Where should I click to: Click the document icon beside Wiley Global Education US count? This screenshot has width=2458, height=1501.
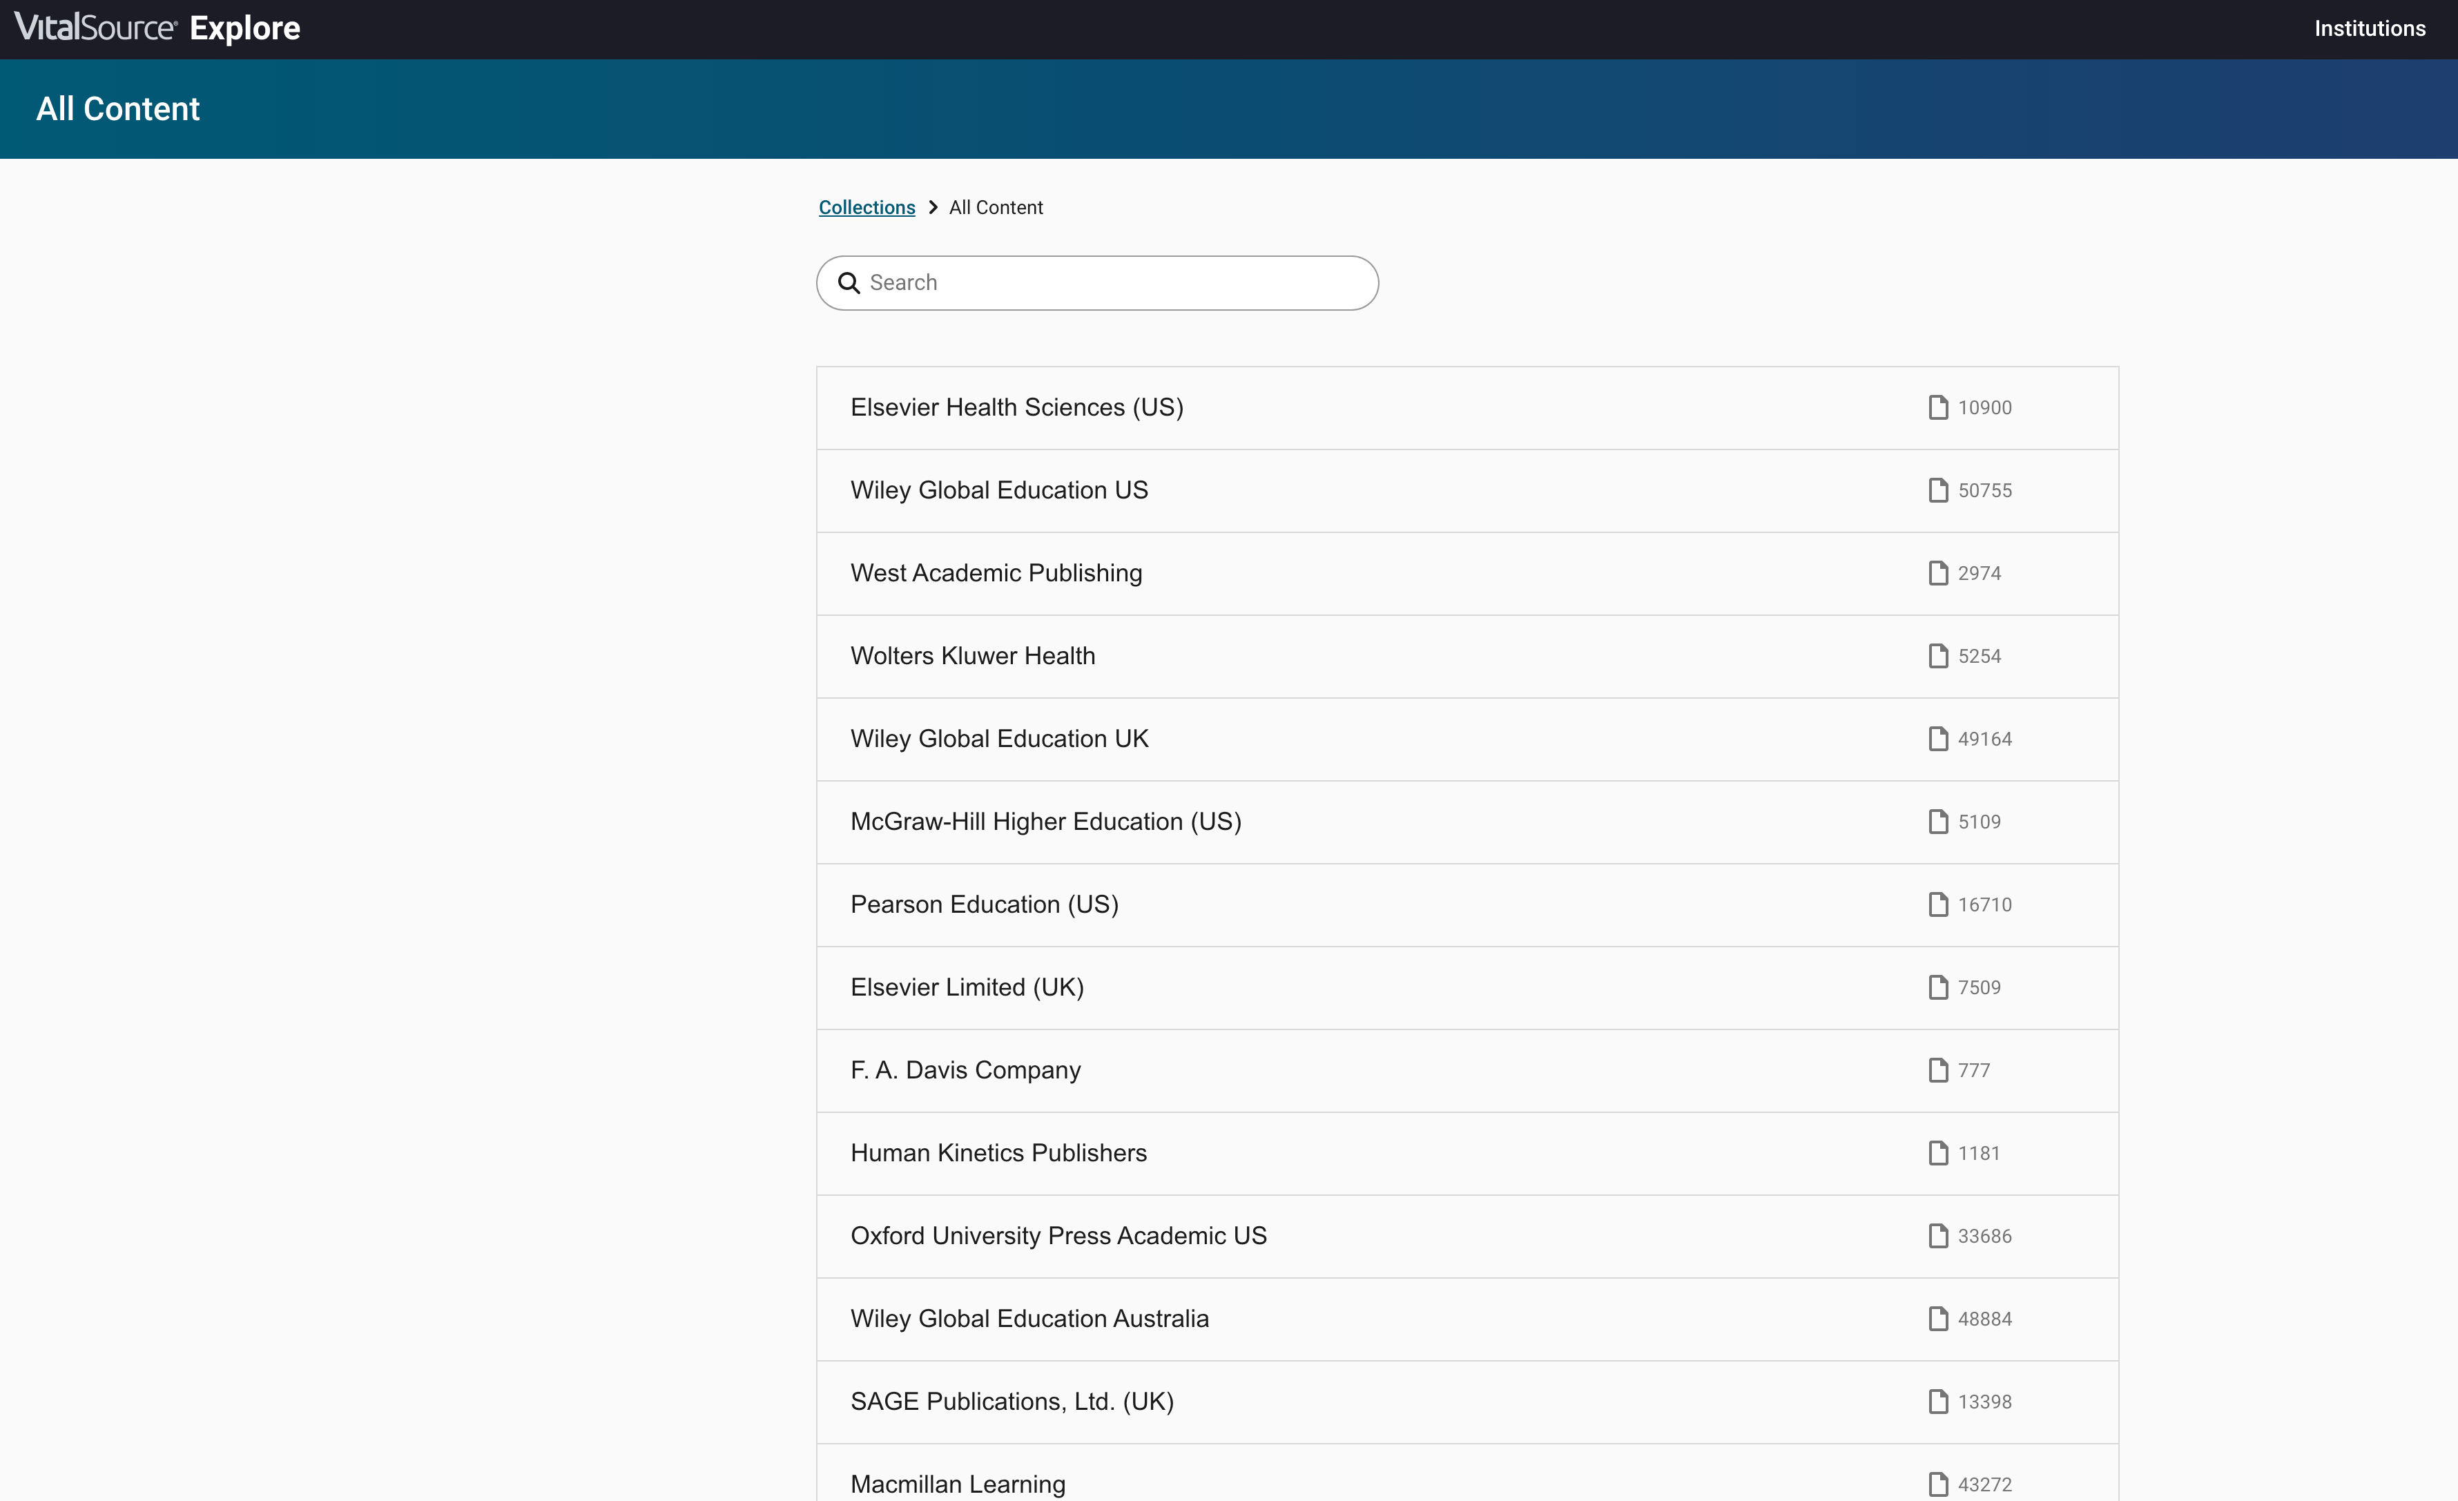click(x=1939, y=490)
